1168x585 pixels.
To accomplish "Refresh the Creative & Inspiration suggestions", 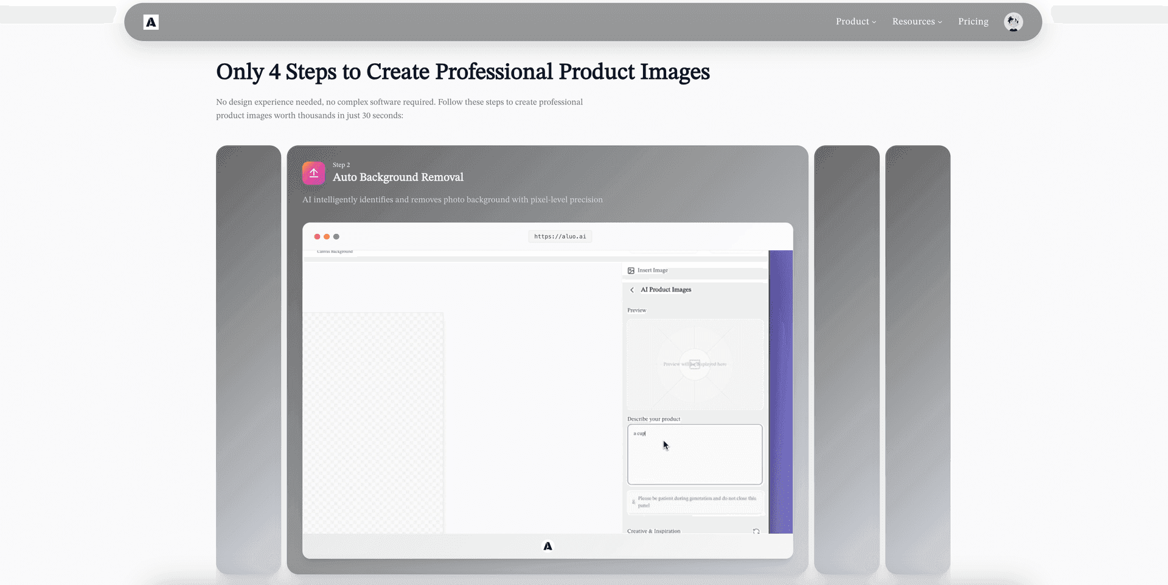I will pyautogui.click(x=756, y=531).
